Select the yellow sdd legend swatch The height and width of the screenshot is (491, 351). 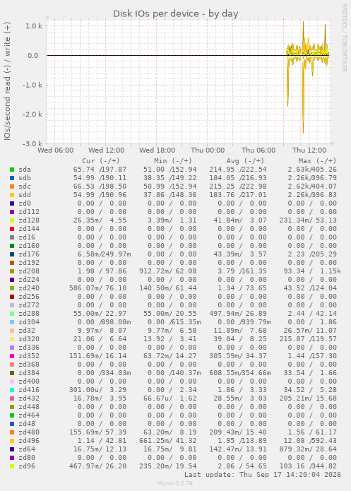12,195
